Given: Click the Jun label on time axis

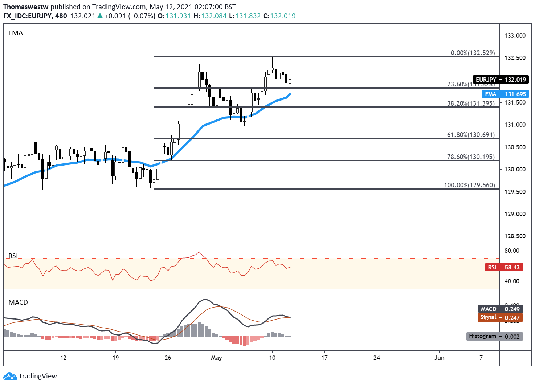Looking at the screenshot, I should point(439,358).
